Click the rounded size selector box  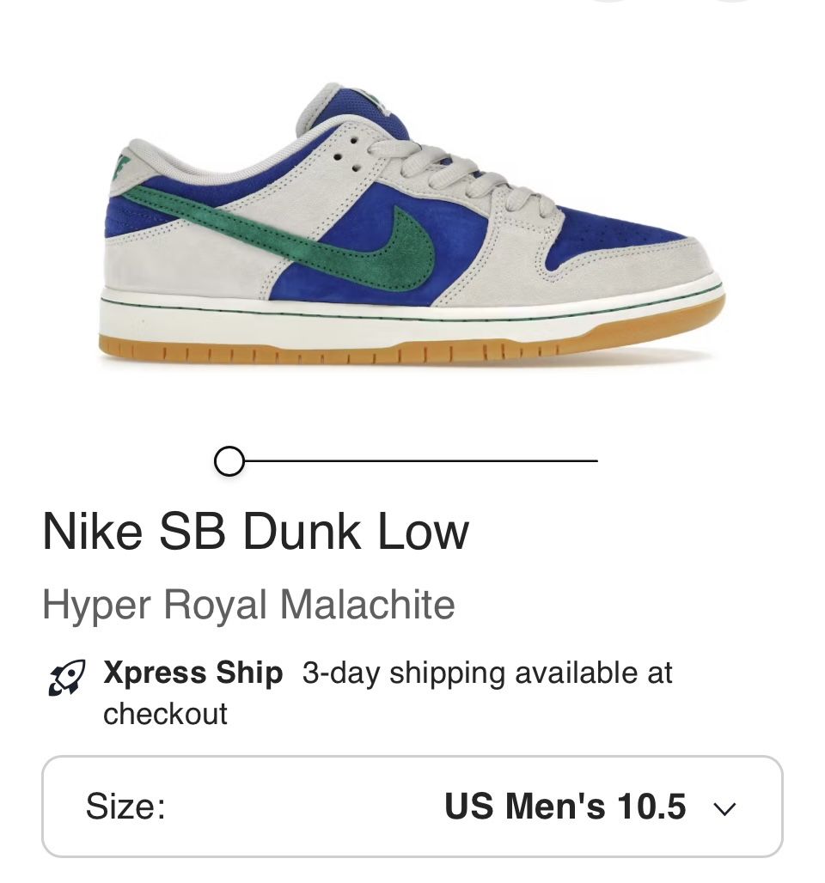pos(412,807)
